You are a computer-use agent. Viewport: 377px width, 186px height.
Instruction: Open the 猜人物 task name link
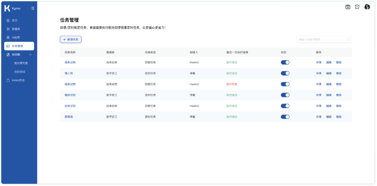69,73
